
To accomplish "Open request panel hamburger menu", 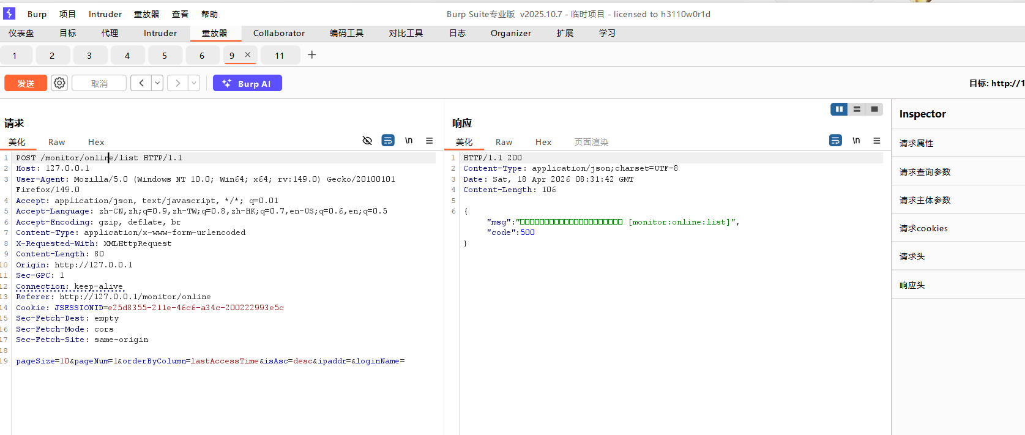I will pos(430,141).
